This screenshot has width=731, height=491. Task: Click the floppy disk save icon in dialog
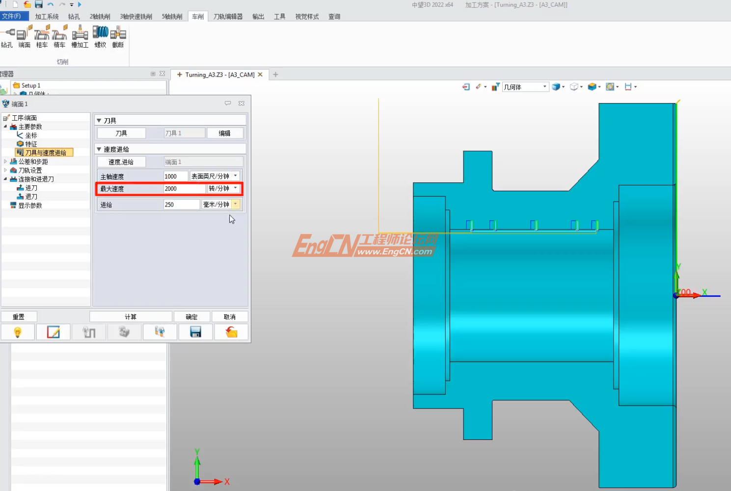(195, 332)
